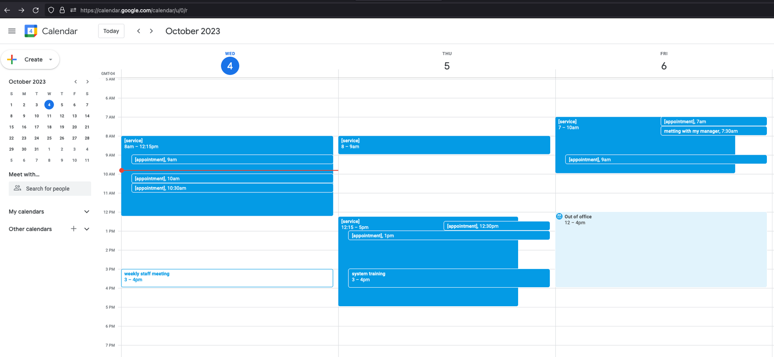The width and height of the screenshot is (774, 357).
Task: Click the browser address bar URL
Action: [134, 10]
